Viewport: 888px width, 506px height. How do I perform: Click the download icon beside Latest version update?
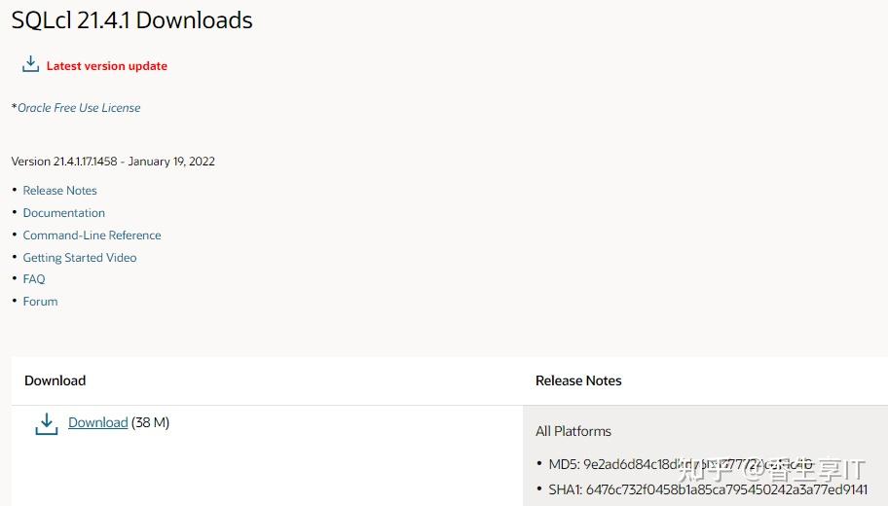coord(30,64)
